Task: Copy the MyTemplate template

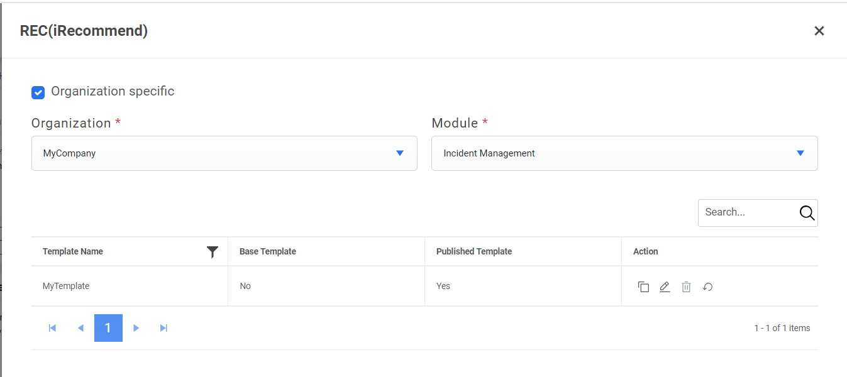Action: pos(643,287)
